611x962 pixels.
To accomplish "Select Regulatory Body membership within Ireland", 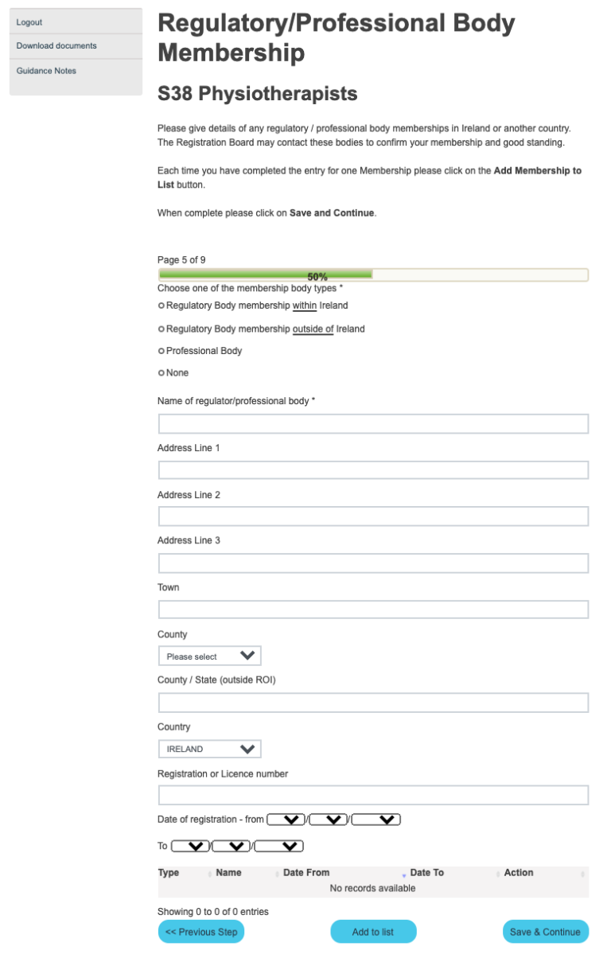I will (x=162, y=306).
